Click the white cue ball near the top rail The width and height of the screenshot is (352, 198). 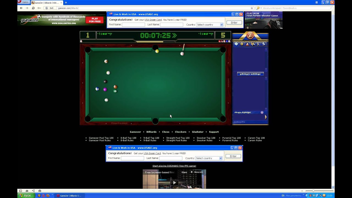tap(182, 54)
